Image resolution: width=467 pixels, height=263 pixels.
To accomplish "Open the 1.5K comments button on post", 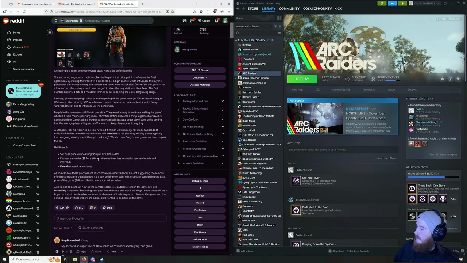I will (79, 208).
